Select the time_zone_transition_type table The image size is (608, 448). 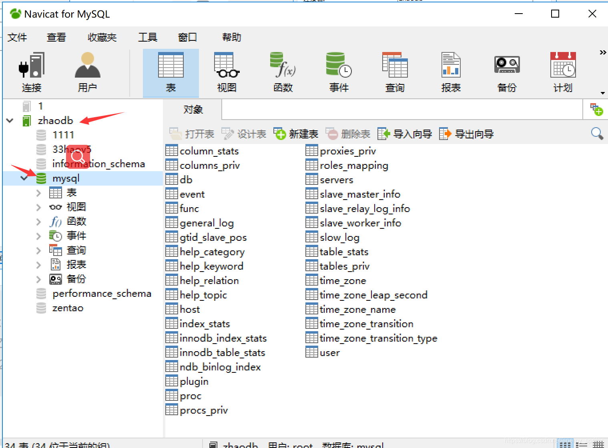tap(378, 338)
